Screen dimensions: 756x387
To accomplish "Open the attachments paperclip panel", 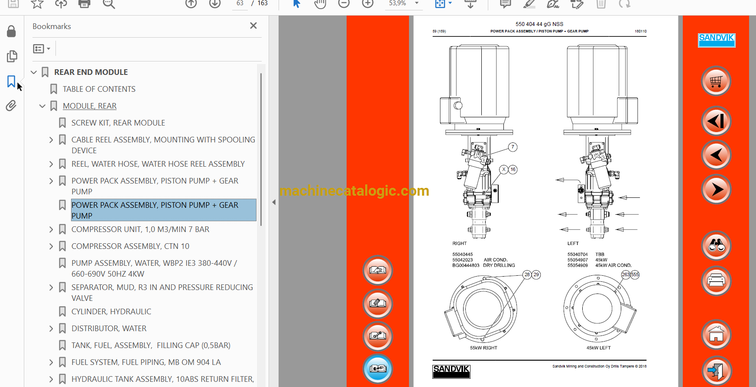I will click(x=11, y=106).
